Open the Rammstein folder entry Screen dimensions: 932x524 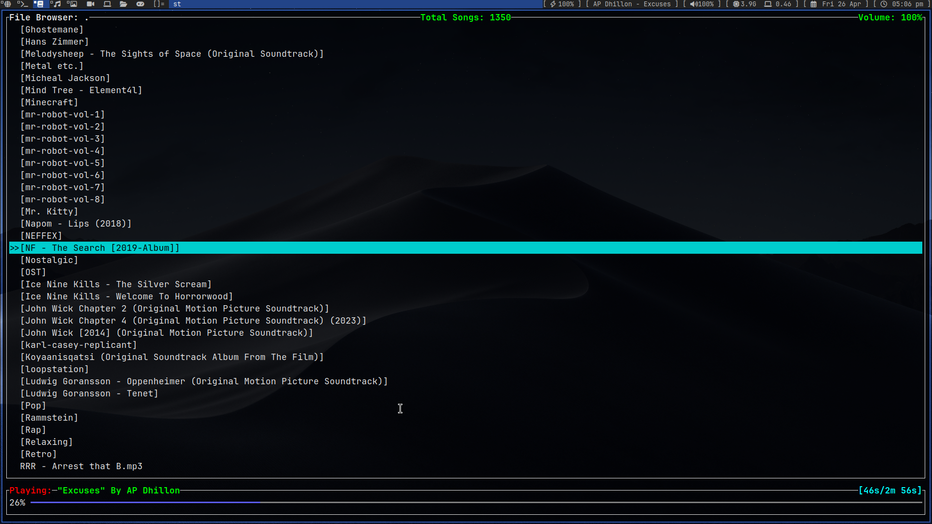point(49,418)
